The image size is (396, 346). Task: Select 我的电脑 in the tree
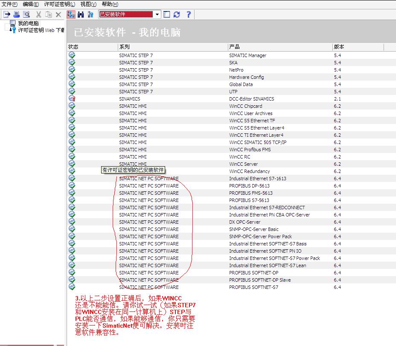(28, 23)
